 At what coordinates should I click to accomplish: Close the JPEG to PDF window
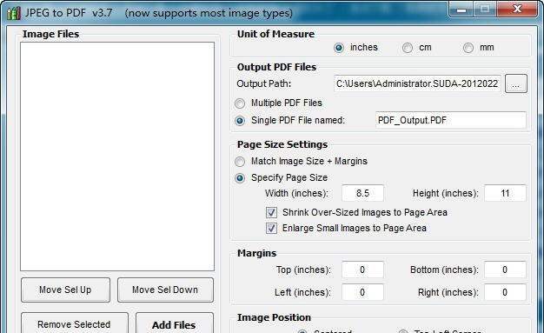point(517,9)
